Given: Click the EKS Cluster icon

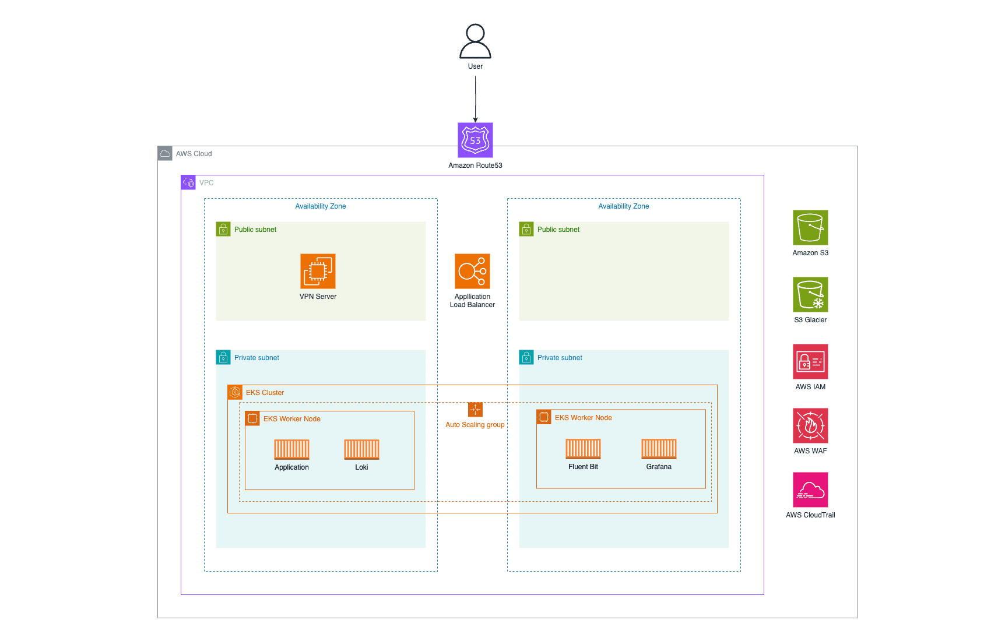Looking at the screenshot, I should 235,392.
